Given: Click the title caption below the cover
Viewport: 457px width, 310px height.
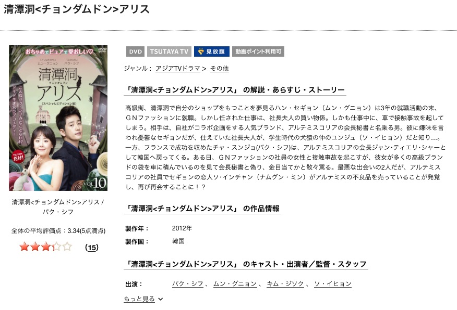Looking at the screenshot, I should [x=58, y=207].
